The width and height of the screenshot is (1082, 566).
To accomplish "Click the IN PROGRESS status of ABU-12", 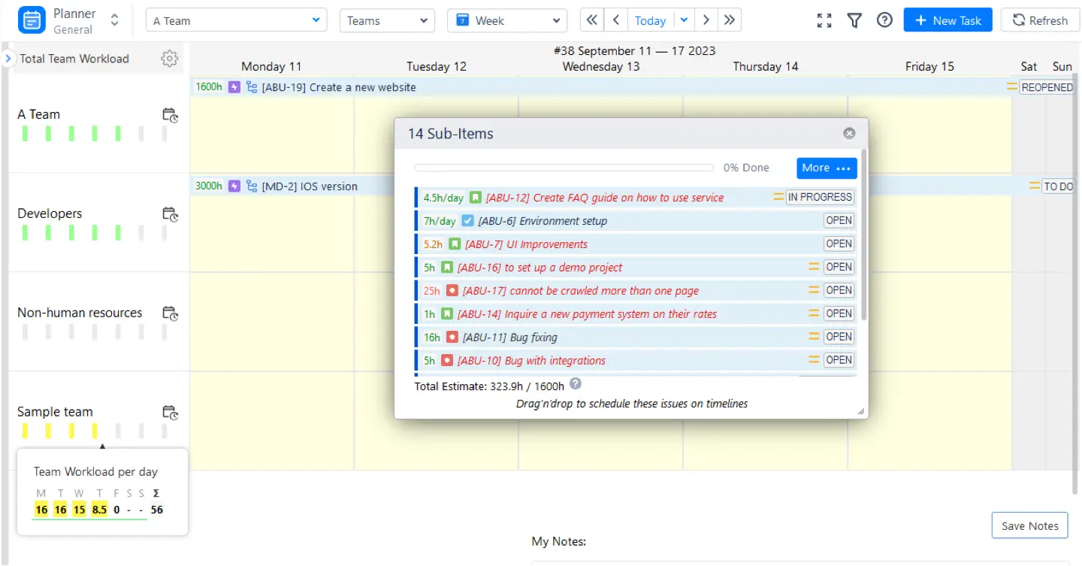I will point(820,198).
